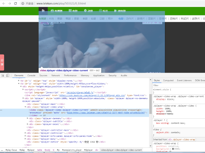Open the Network tab

(56, 75)
